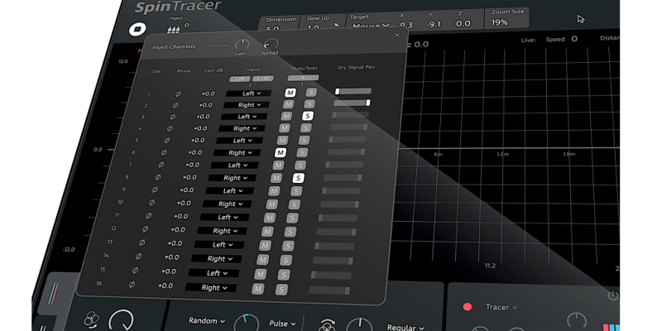Mute orb 2

coord(288,104)
